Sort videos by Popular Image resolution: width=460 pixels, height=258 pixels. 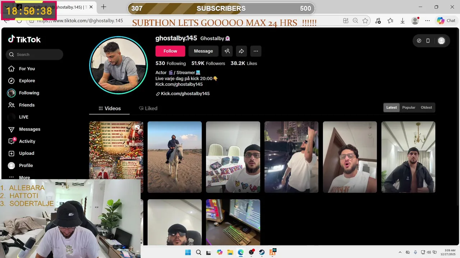click(x=409, y=107)
